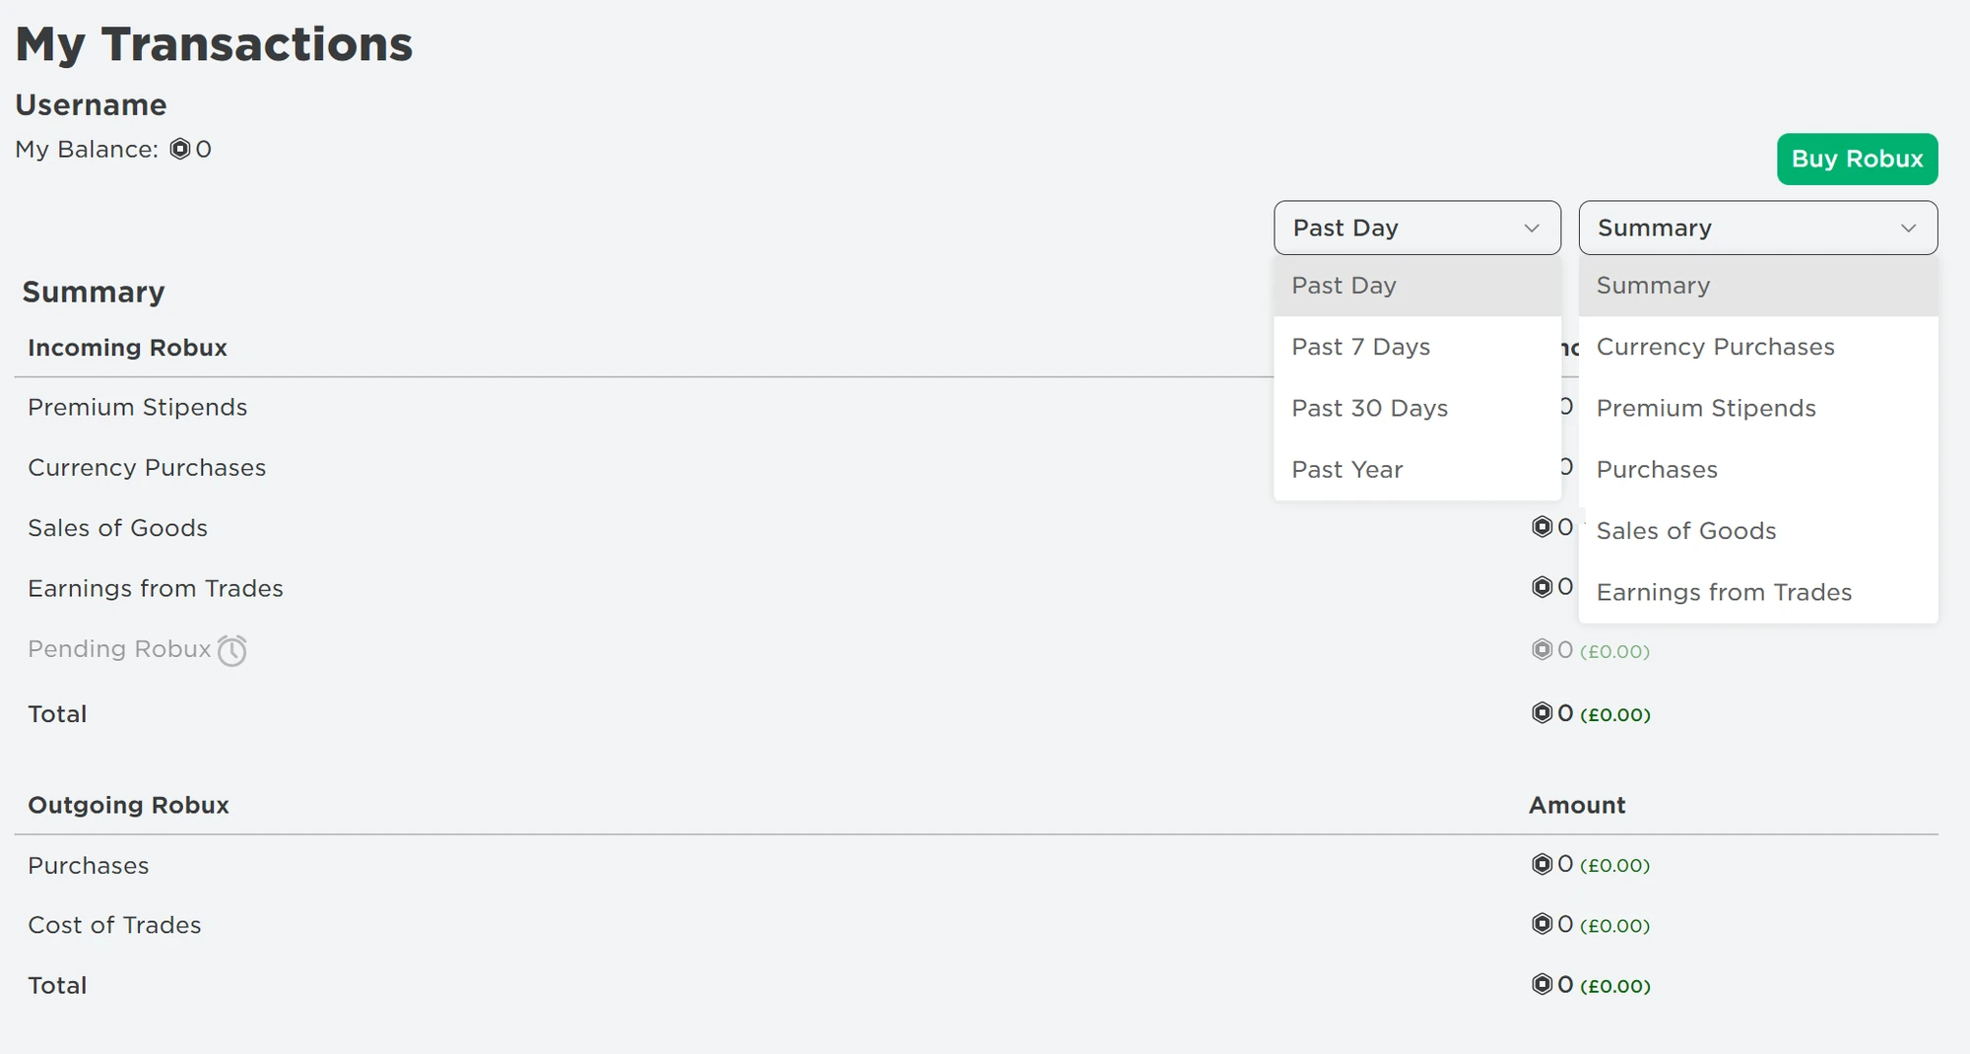Pick Purchases from the transaction type list
The width and height of the screenshot is (1970, 1054).
point(1656,470)
